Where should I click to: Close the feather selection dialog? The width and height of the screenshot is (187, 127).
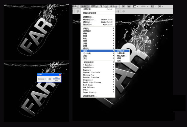coord(60,75)
